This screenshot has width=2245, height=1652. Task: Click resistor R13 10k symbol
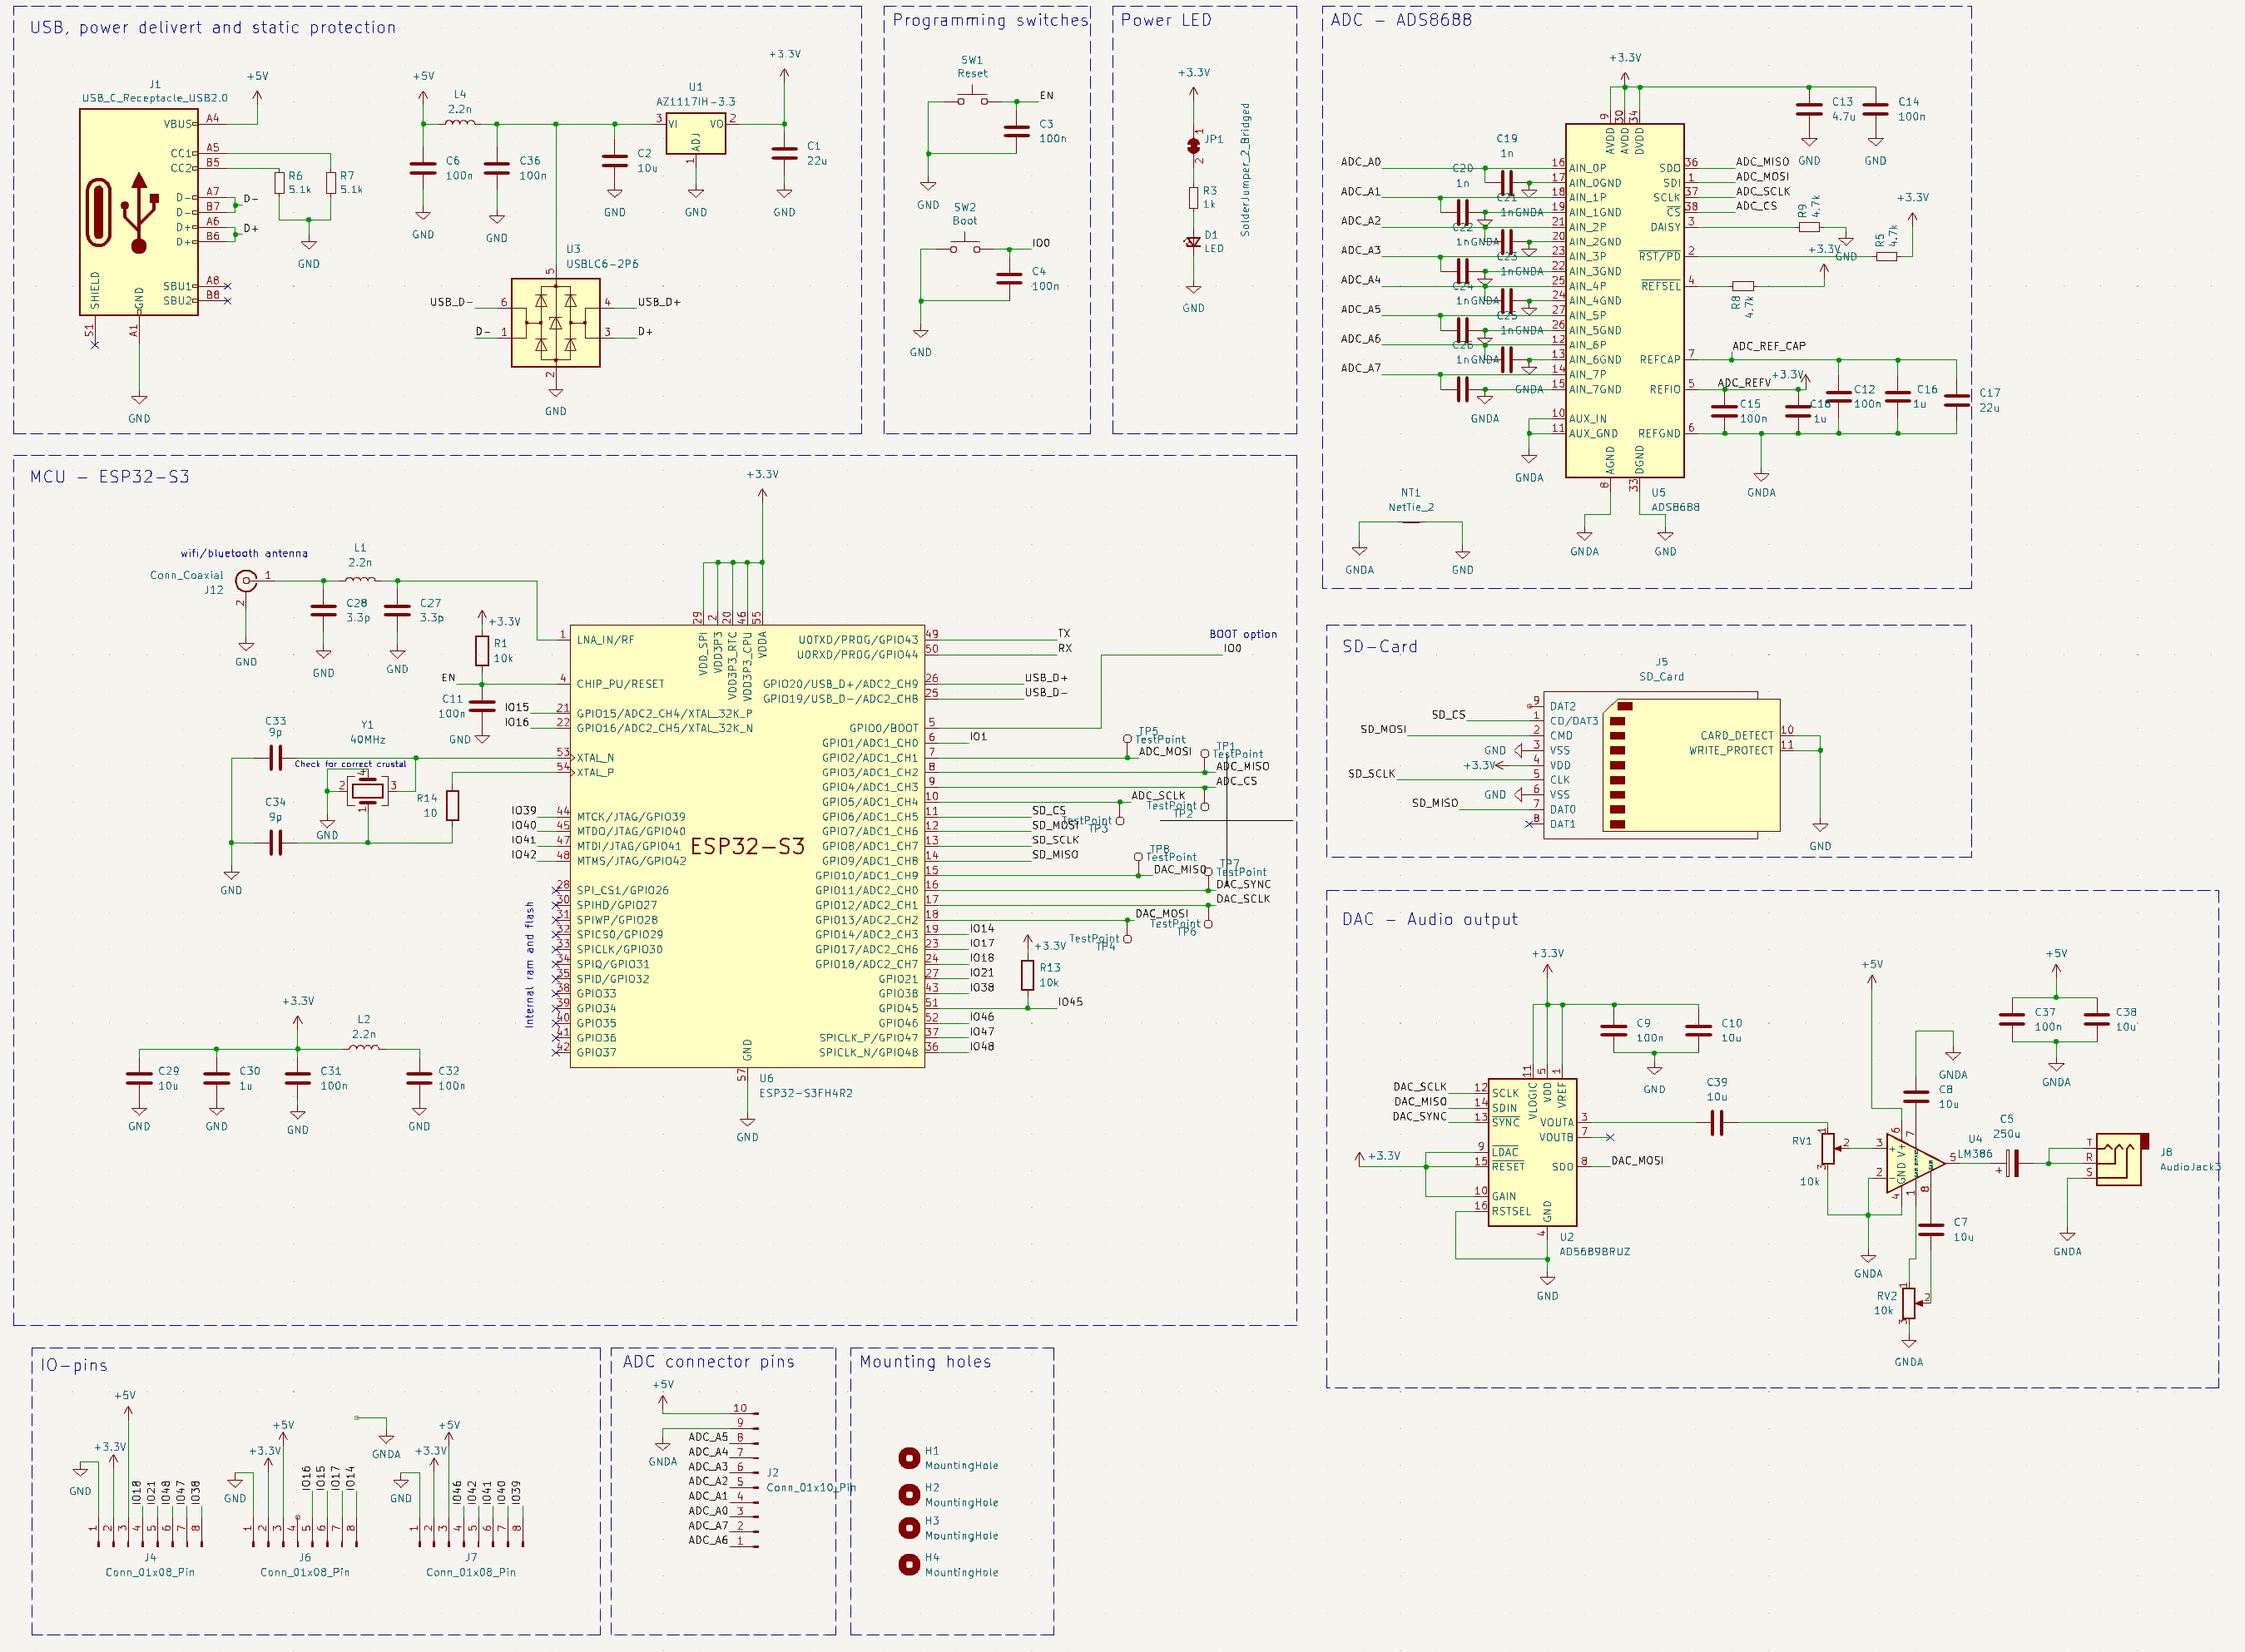(1027, 975)
